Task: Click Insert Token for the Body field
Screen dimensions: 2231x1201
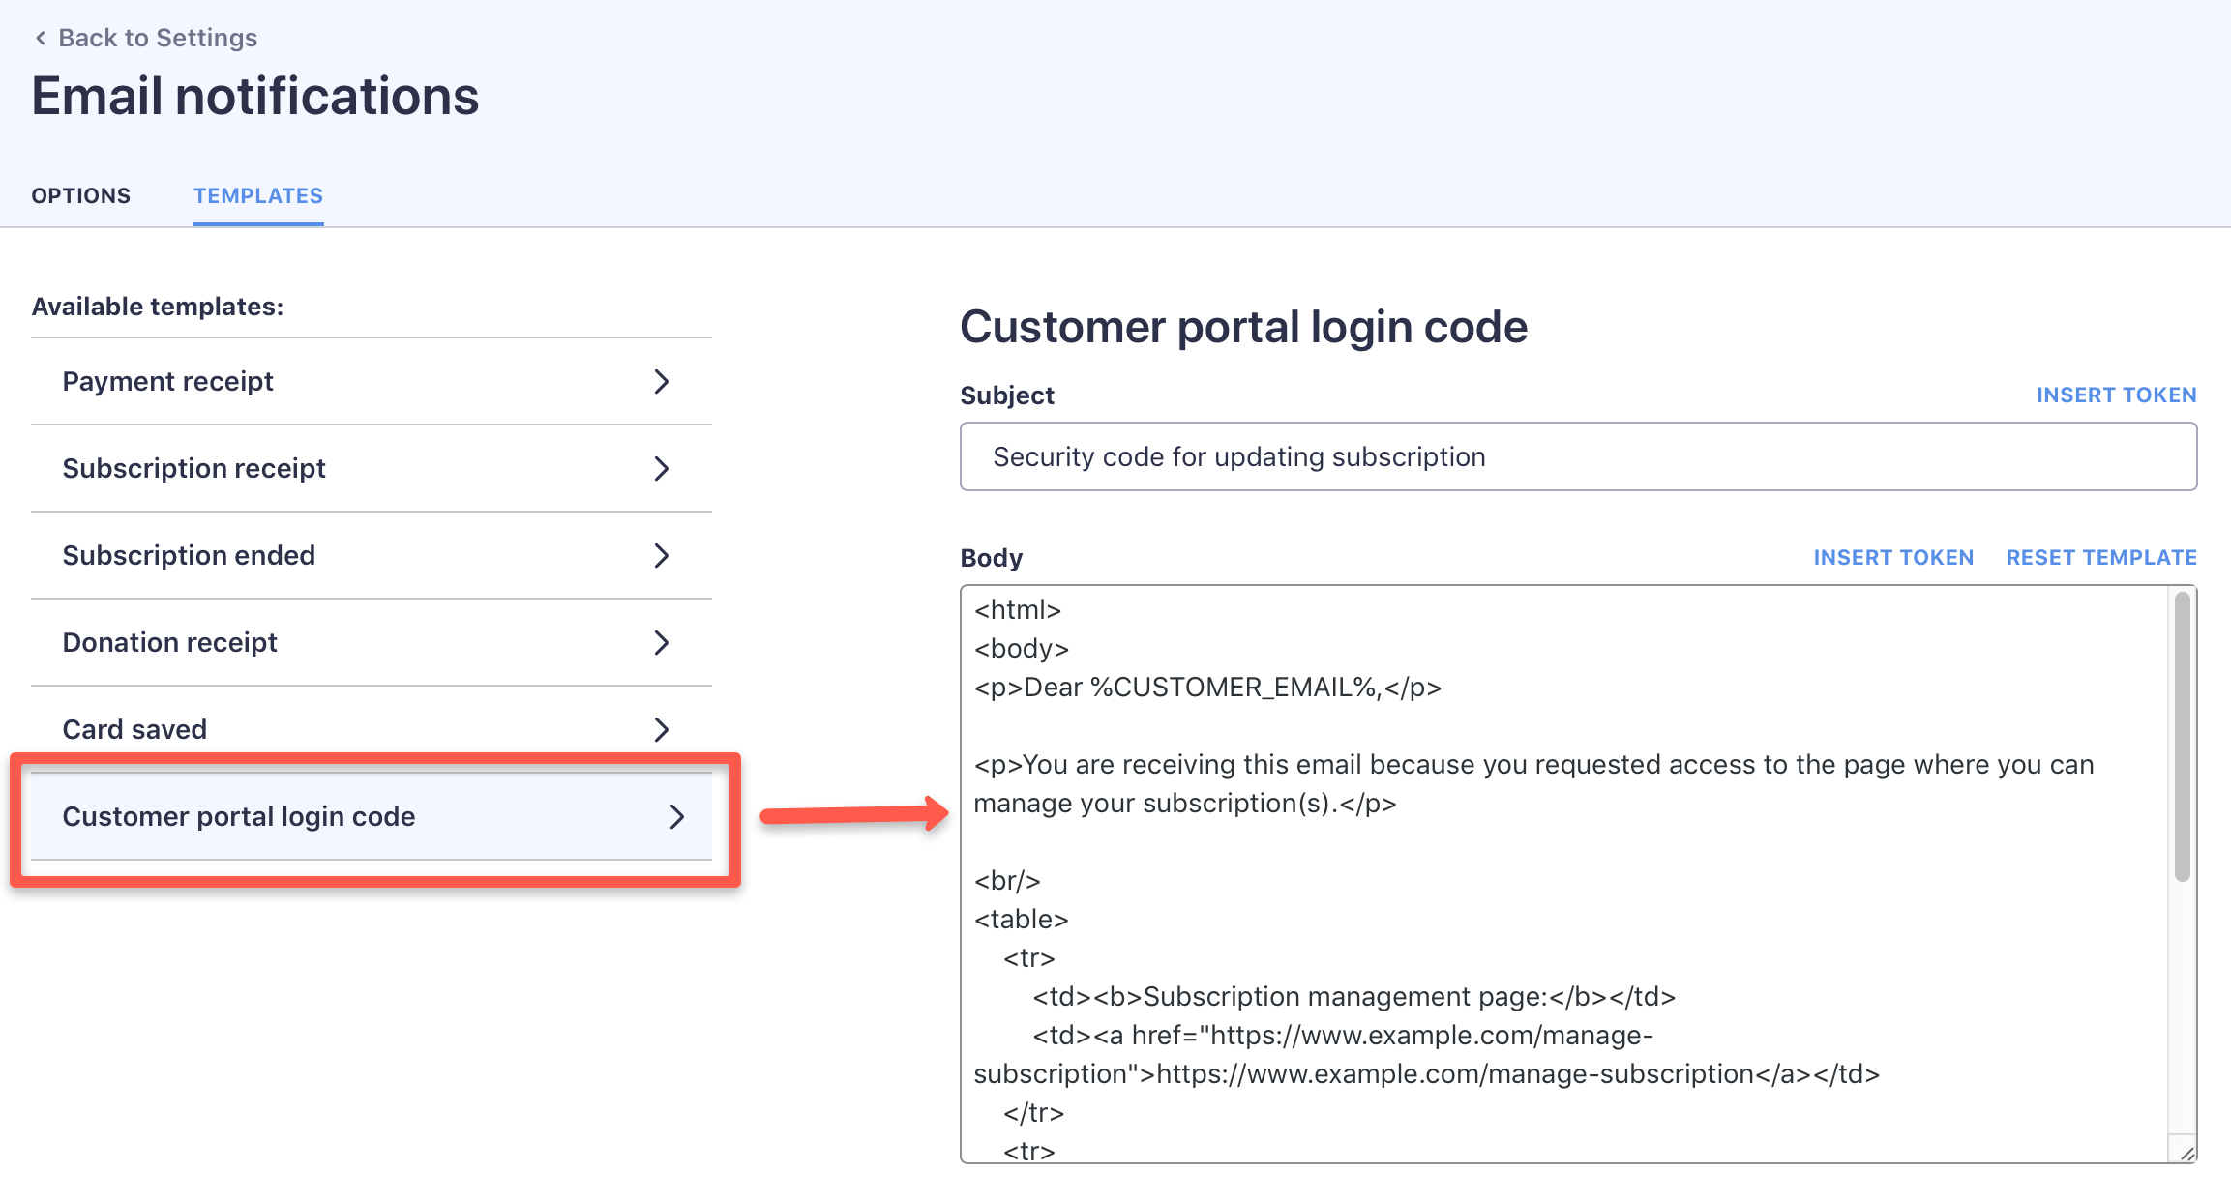Action: pyautogui.click(x=1892, y=558)
